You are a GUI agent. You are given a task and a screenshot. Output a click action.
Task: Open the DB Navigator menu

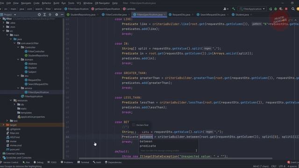tap(102, 3)
